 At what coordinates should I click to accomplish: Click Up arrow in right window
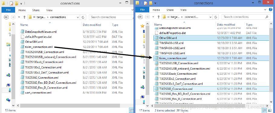(159, 17)
